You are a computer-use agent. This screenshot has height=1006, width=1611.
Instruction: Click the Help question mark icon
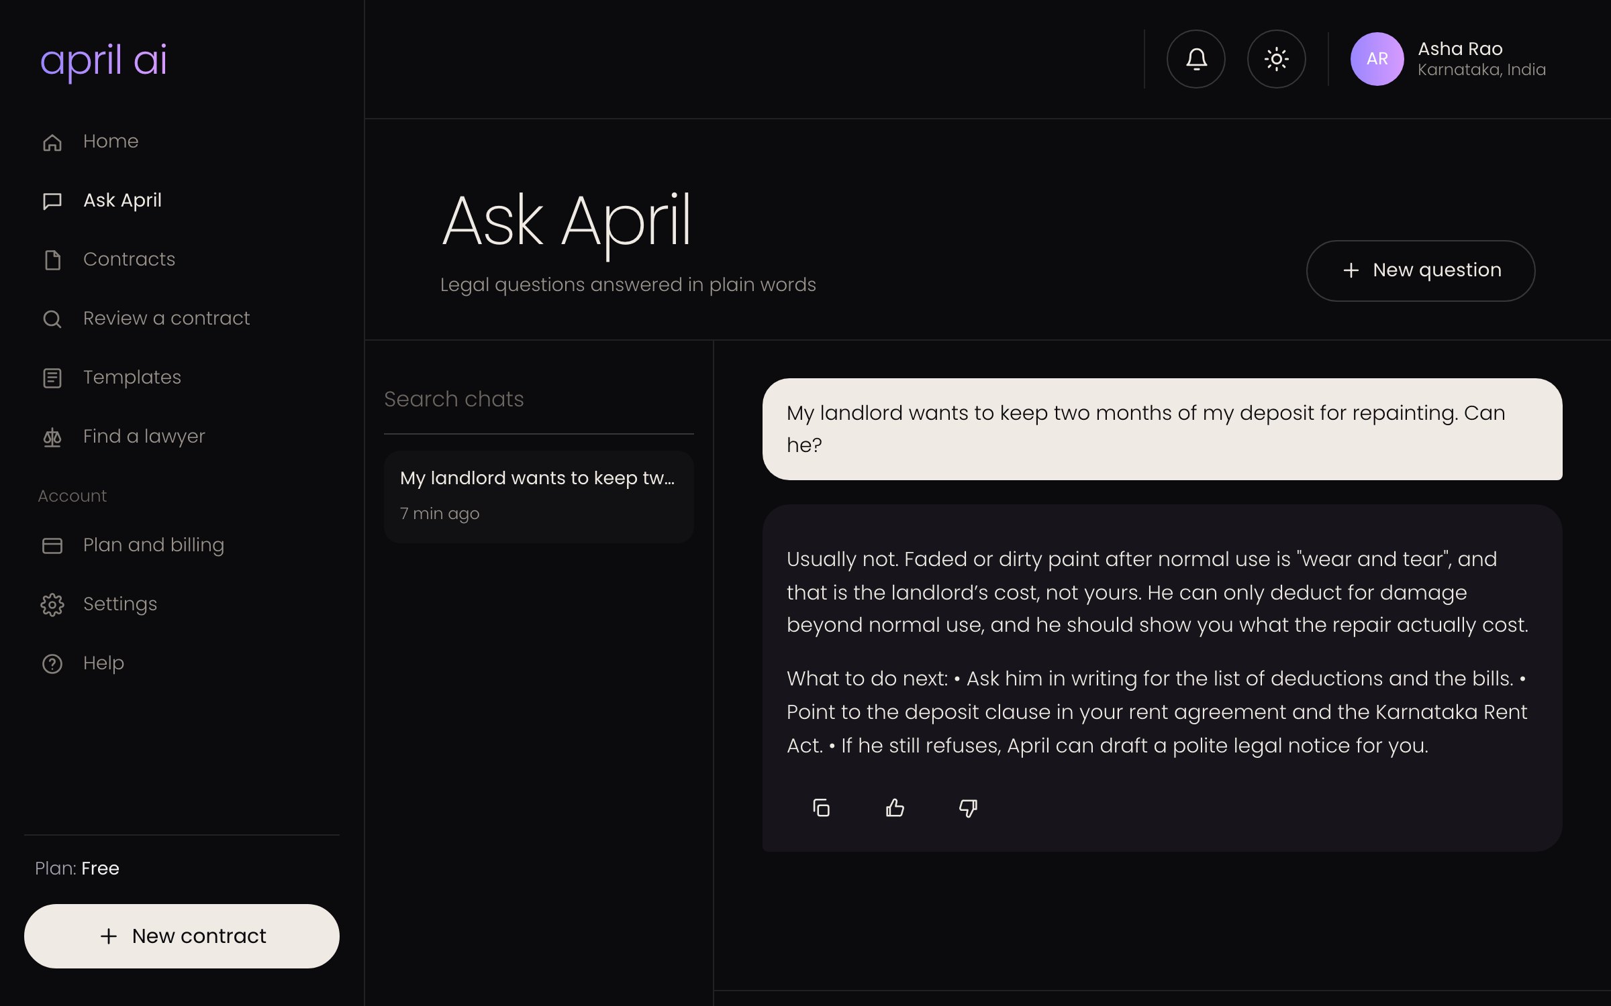click(52, 664)
